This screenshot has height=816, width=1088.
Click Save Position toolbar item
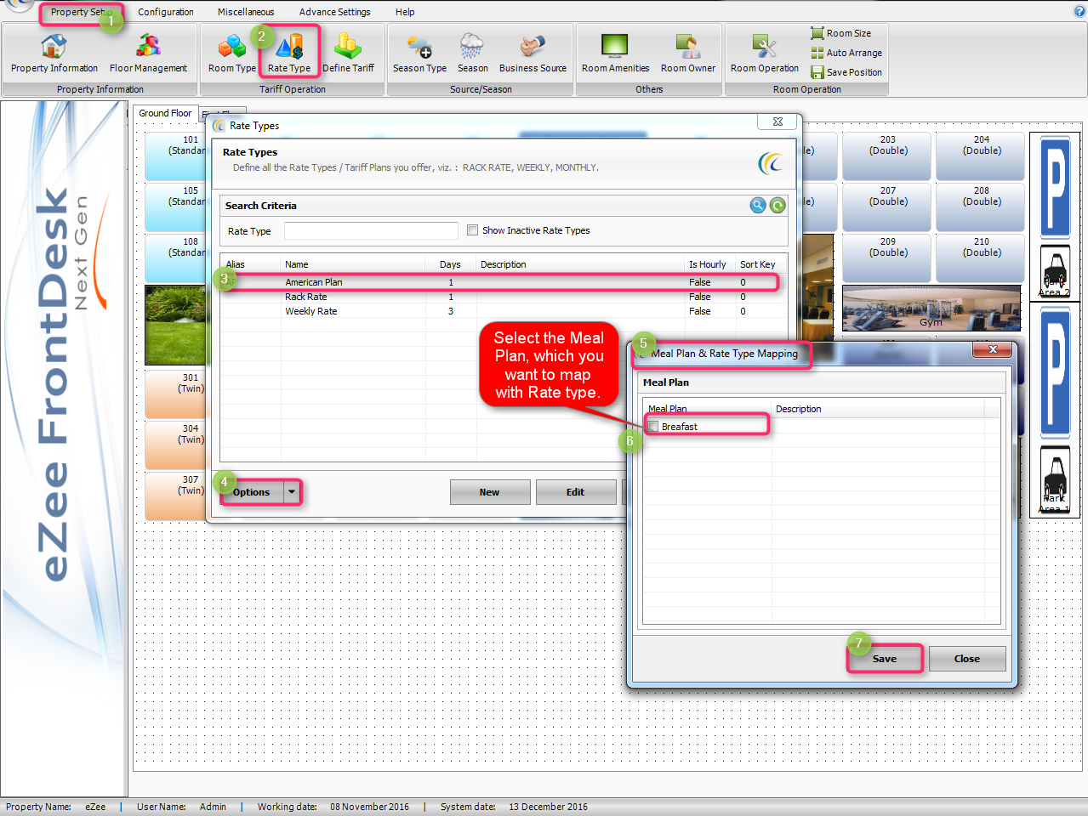[x=846, y=72]
